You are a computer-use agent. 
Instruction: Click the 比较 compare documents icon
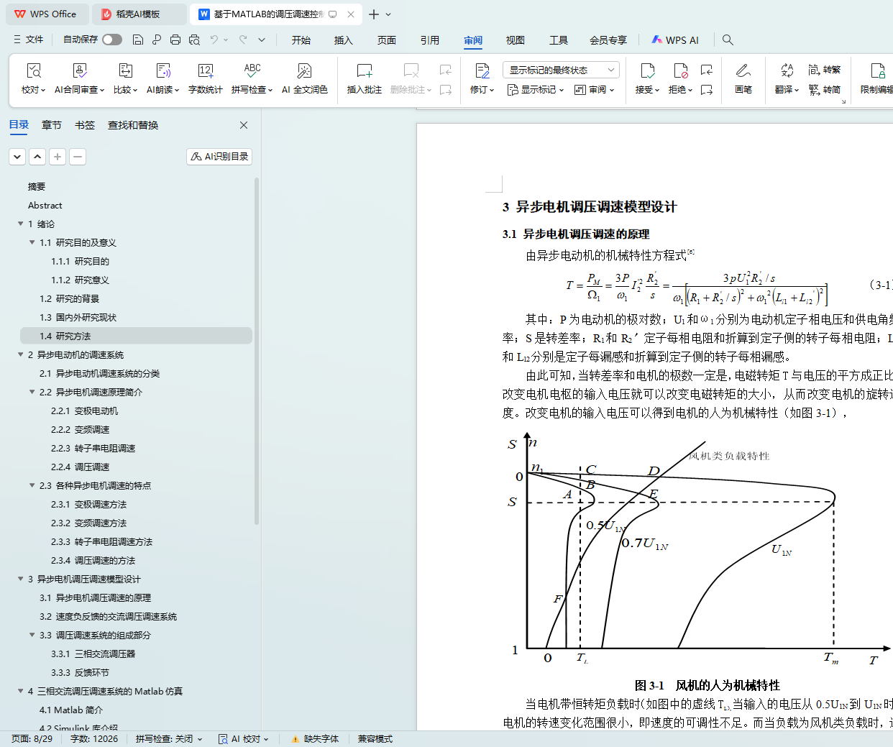pyautogui.click(x=125, y=71)
